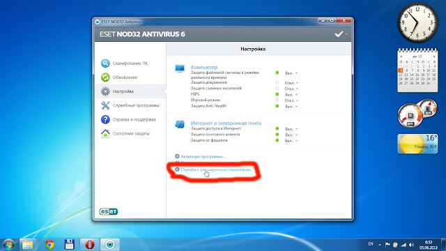Click Перейти к расширенным параметрам link
This screenshot has width=446, height=251.
pyautogui.click(x=217, y=169)
